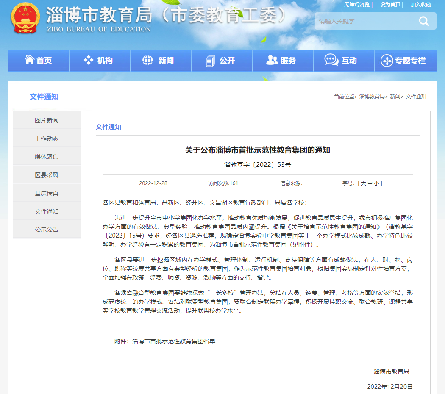Screen dimensions: 445x394
Task: Open 专题专栏 via its circular icon
Action: tap(387, 60)
